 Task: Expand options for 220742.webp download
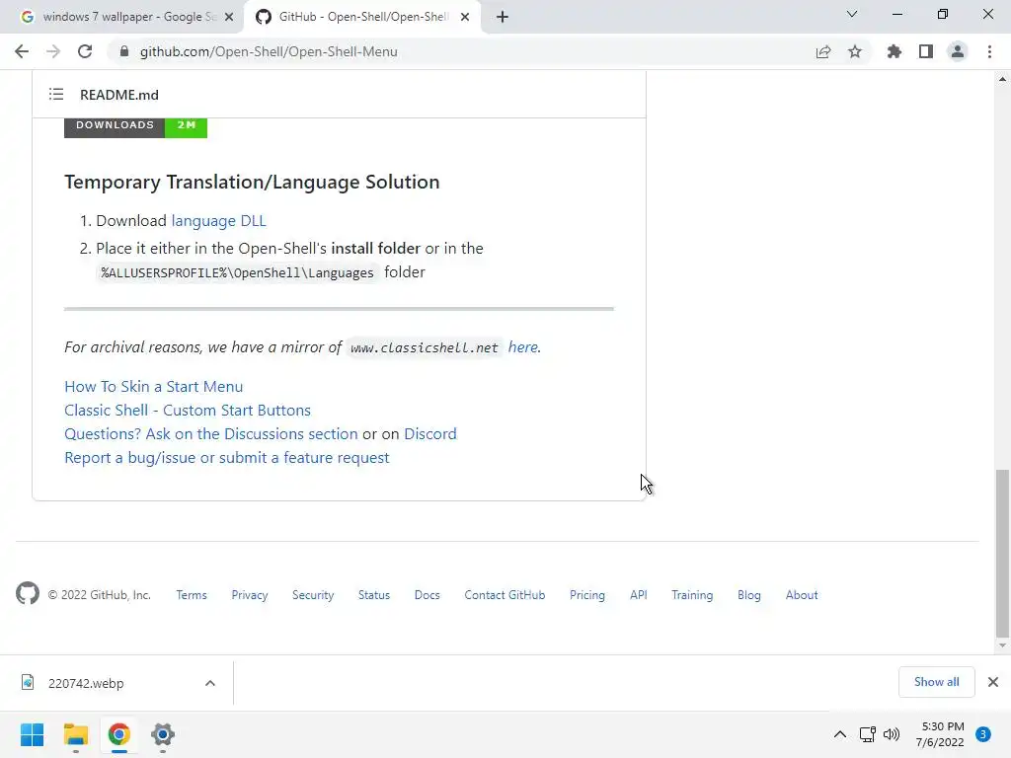pyautogui.click(x=210, y=683)
